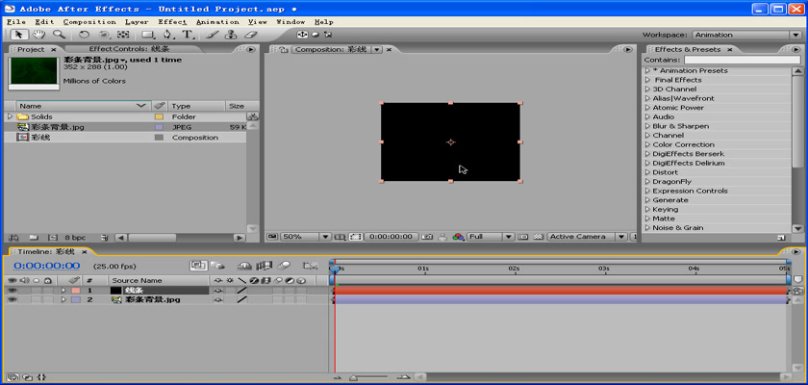Create a new folder in Project panel
This screenshot has width=808, height=385.
click(34, 238)
